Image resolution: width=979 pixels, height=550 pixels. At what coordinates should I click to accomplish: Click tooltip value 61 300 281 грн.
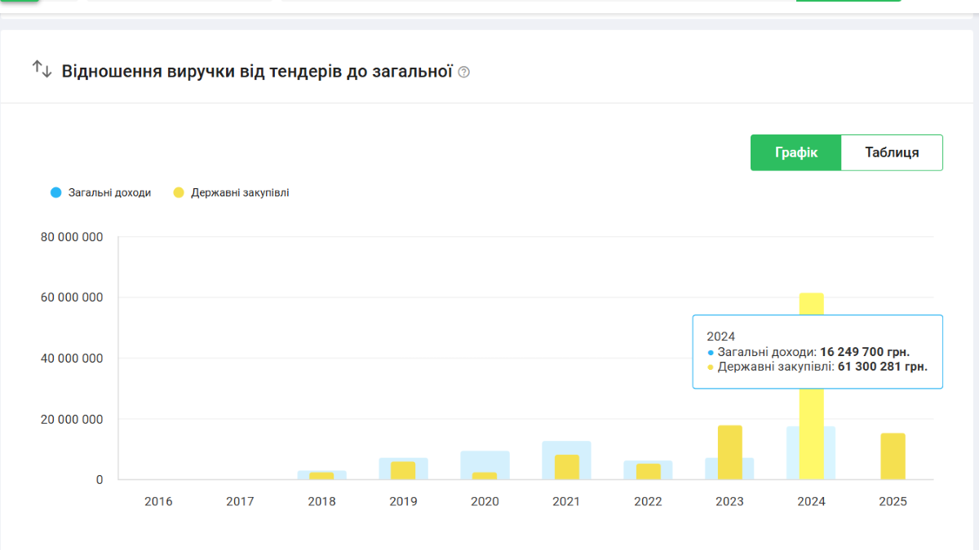click(x=883, y=367)
